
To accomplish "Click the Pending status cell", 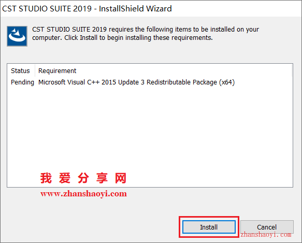I will pos(22,82).
